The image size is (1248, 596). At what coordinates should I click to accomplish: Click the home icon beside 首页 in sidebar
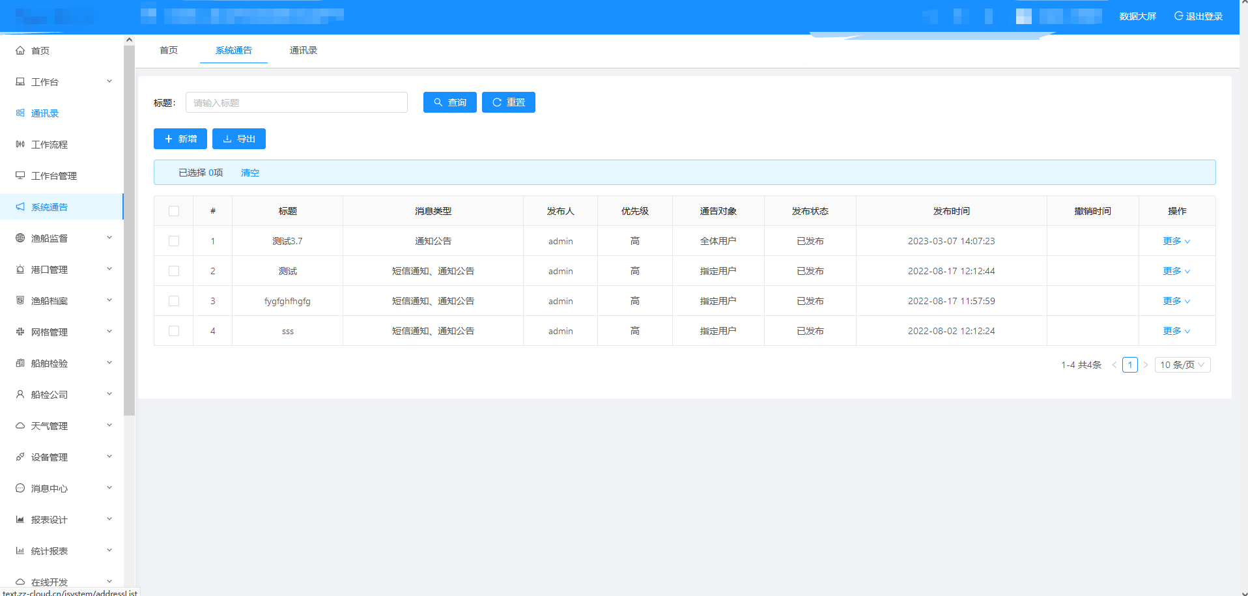(x=20, y=50)
